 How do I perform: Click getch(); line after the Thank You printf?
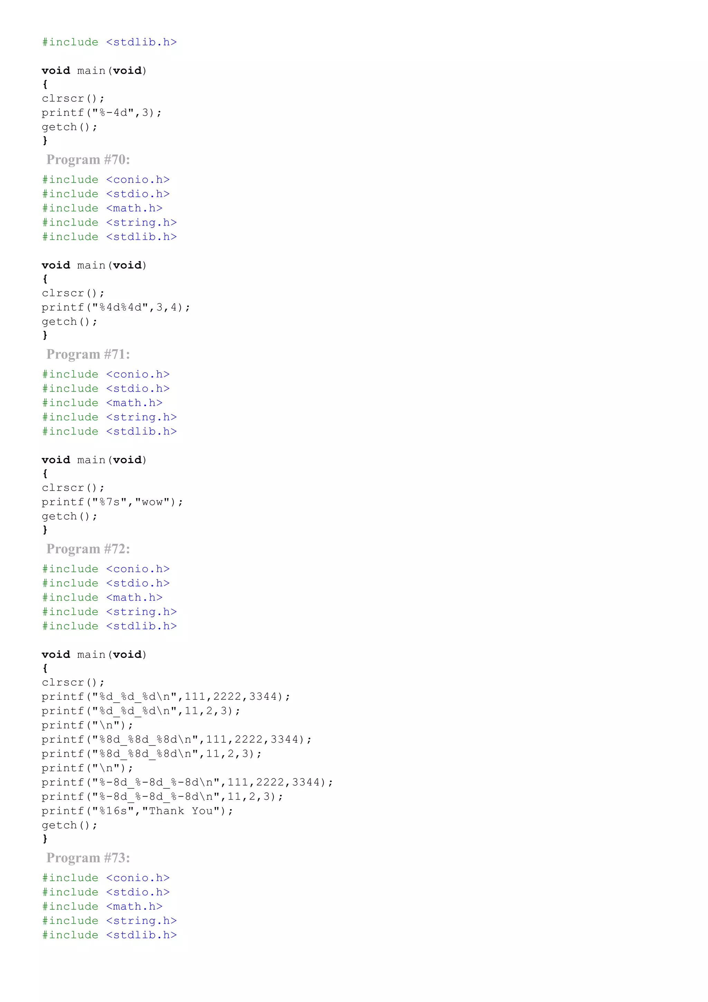69,825
